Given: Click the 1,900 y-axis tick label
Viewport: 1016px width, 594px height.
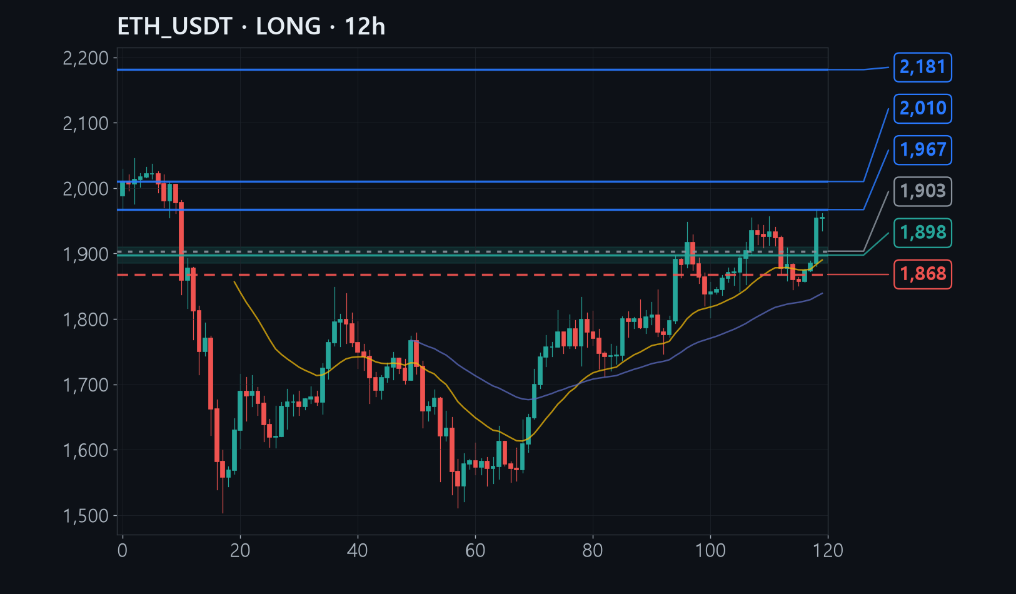Looking at the screenshot, I should click(x=86, y=254).
